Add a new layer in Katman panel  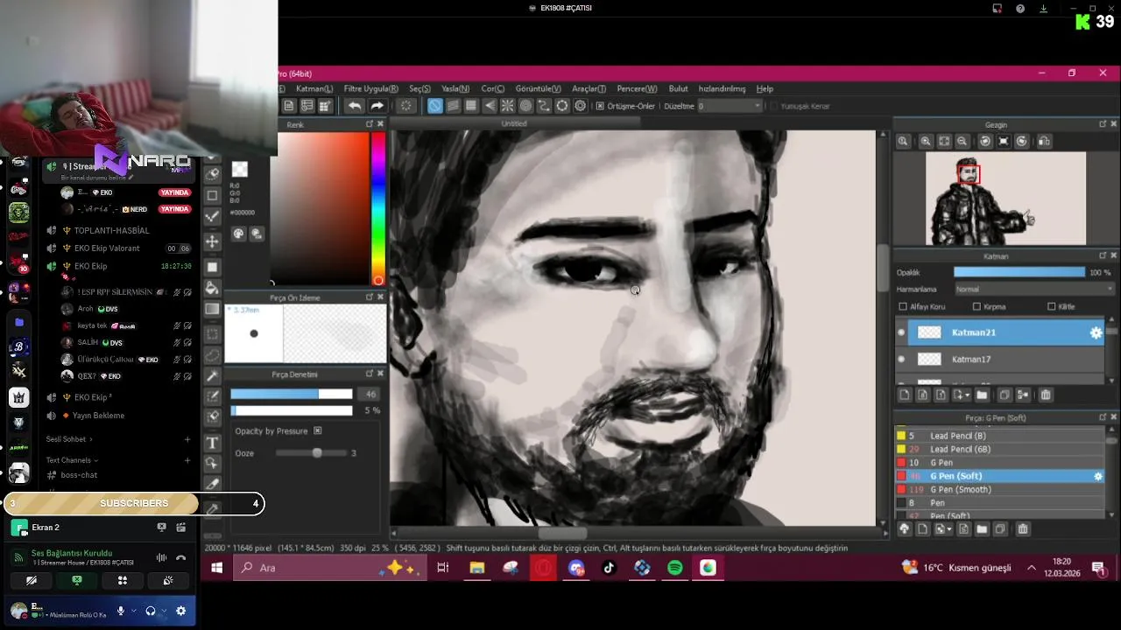click(x=904, y=395)
